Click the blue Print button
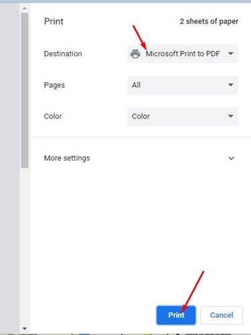This screenshot has height=335, width=251. 176,315
